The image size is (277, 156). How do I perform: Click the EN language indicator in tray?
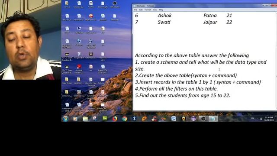pyautogui.click(x=253, y=118)
